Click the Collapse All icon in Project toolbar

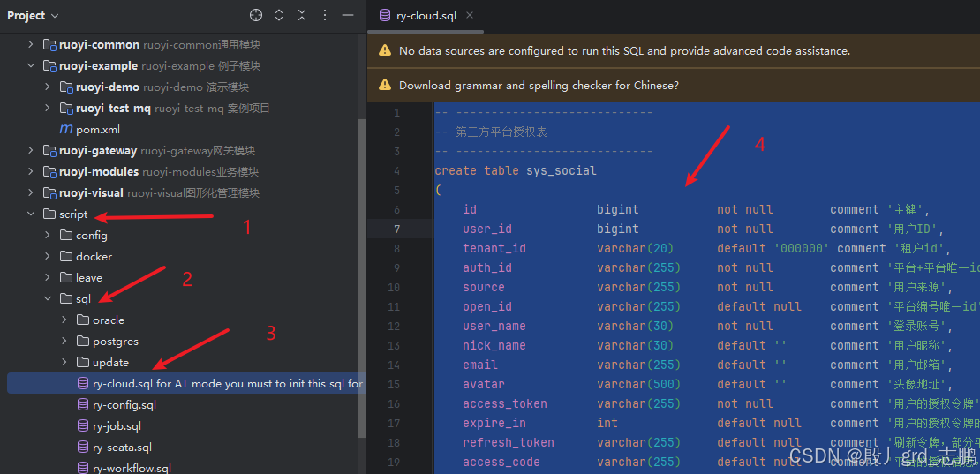tap(302, 16)
